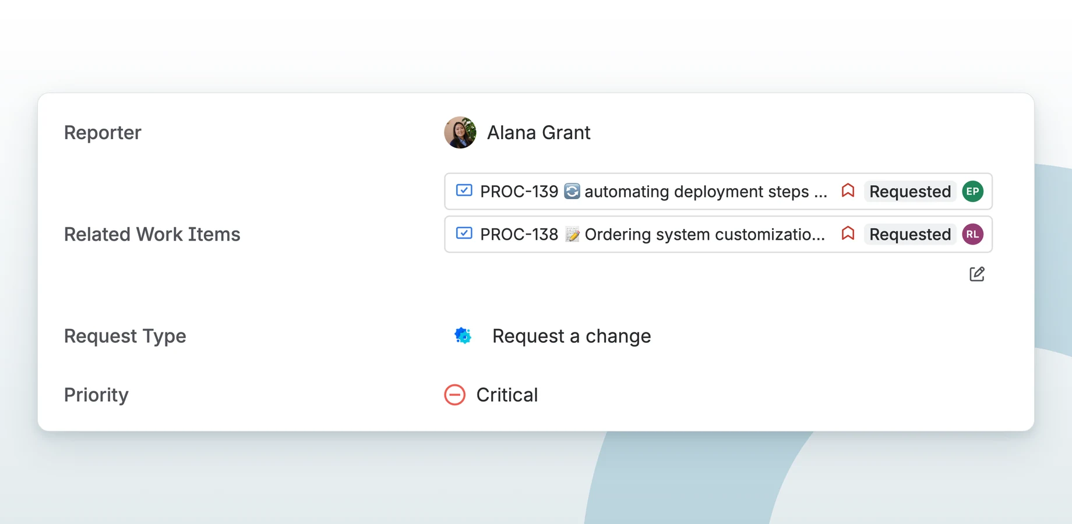
Task: Click the reporter name Alana Grant
Action: (538, 133)
